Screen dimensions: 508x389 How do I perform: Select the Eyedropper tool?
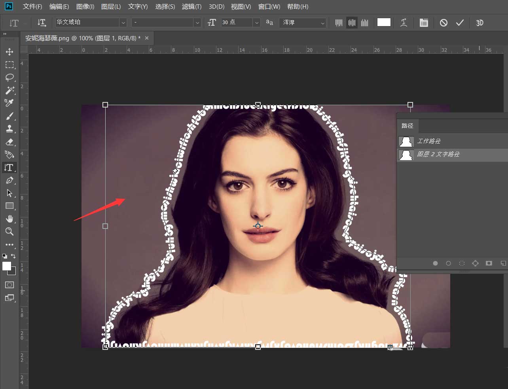[x=9, y=103]
